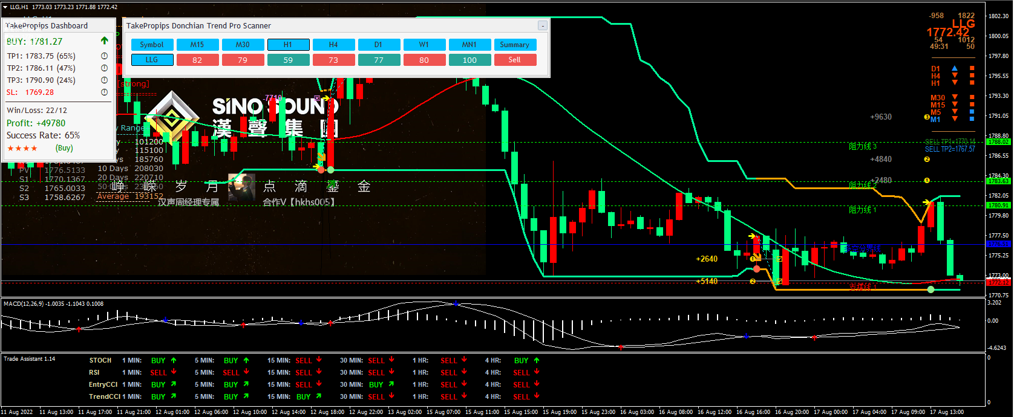Click the green D1 value 77 cell

379,60
